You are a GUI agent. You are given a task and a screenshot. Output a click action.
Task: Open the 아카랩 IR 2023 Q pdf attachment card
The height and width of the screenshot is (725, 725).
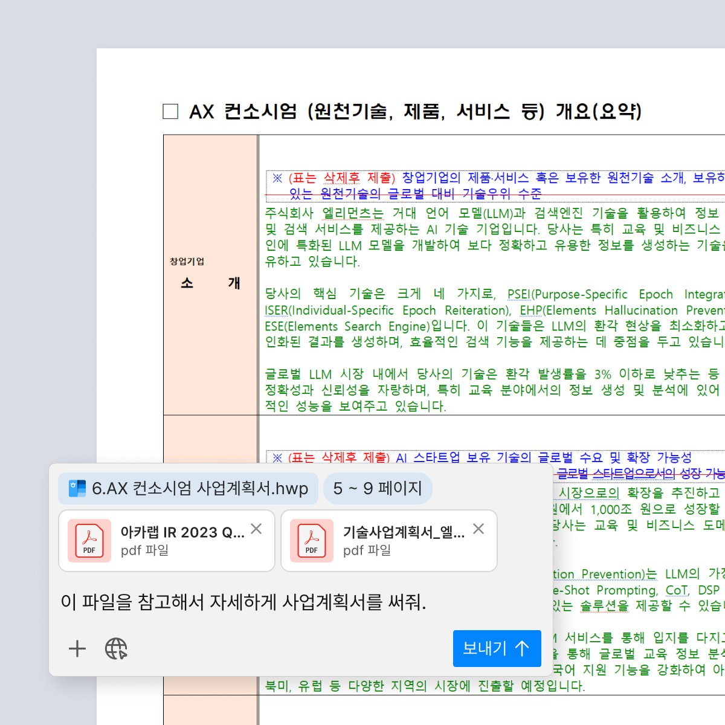(x=167, y=541)
